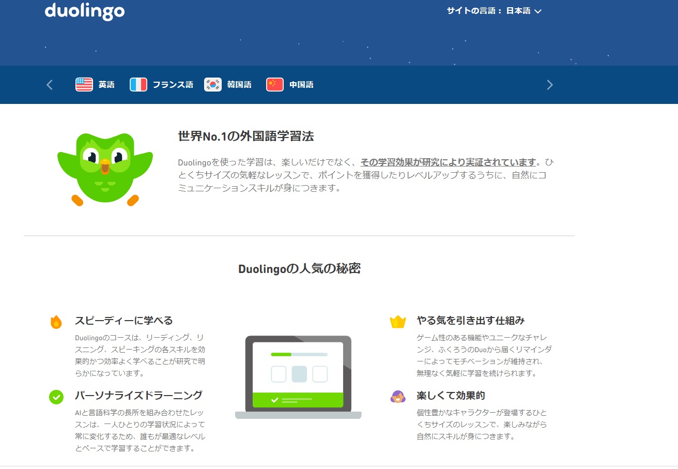Click the South Korean flag icon
678x469 pixels.
pos(213,85)
